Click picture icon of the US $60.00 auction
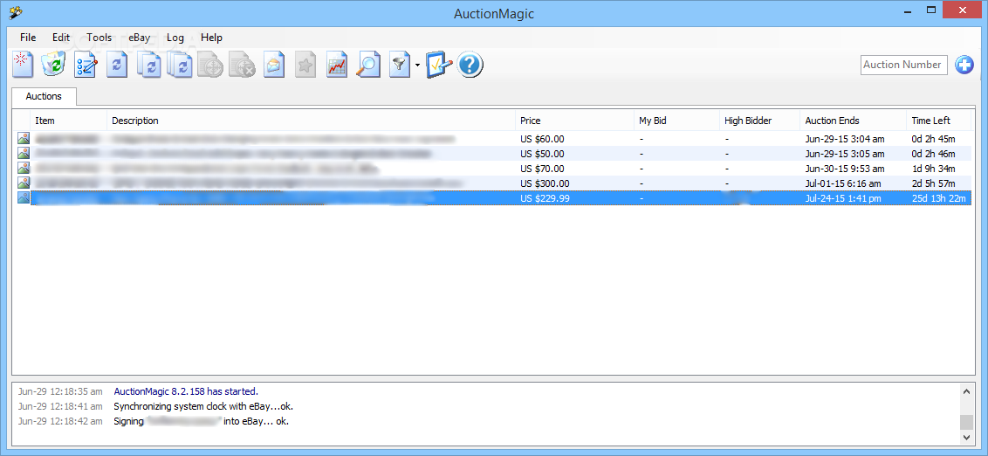Viewport: 988px width, 456px height. (x=24, y=138)
